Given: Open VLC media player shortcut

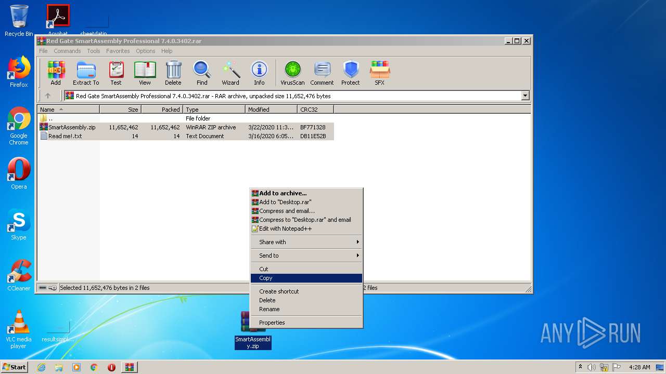Looking at the screenshot, I should pos(19,329).
